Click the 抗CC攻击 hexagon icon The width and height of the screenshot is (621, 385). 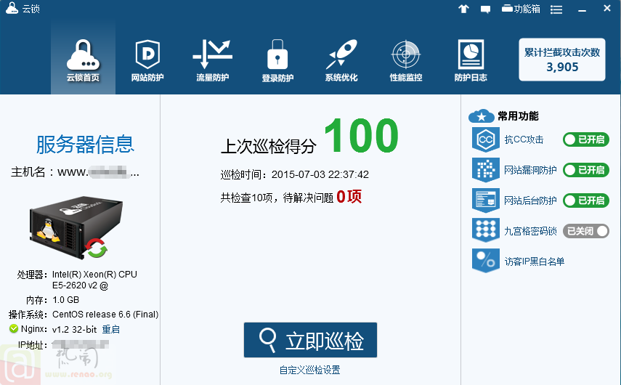(486, 139)
